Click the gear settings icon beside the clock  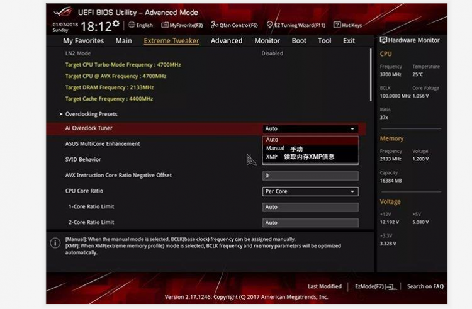116,23
